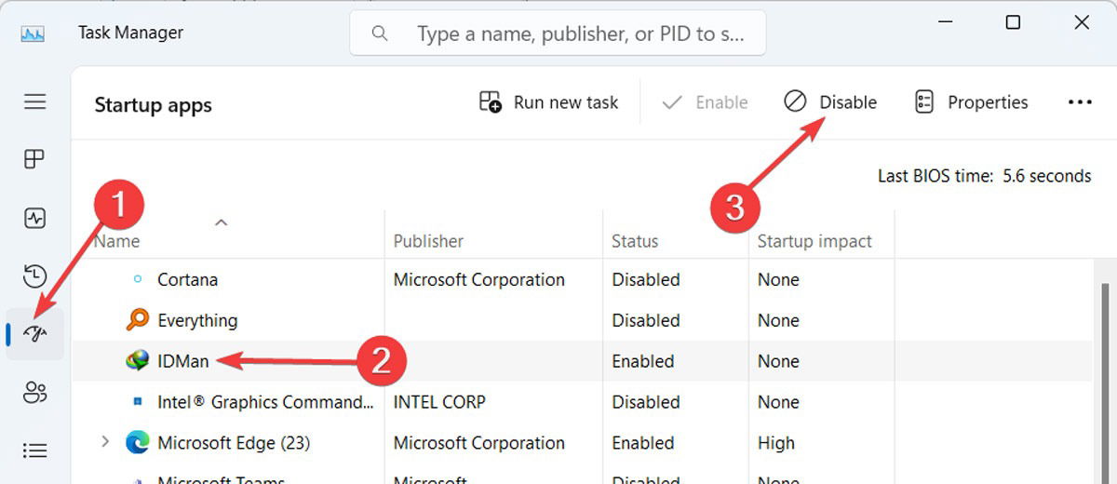This screenshot has width=1117, height=484.
Task: Open the Processes page icon in sidebar
Action: point(34,160)
